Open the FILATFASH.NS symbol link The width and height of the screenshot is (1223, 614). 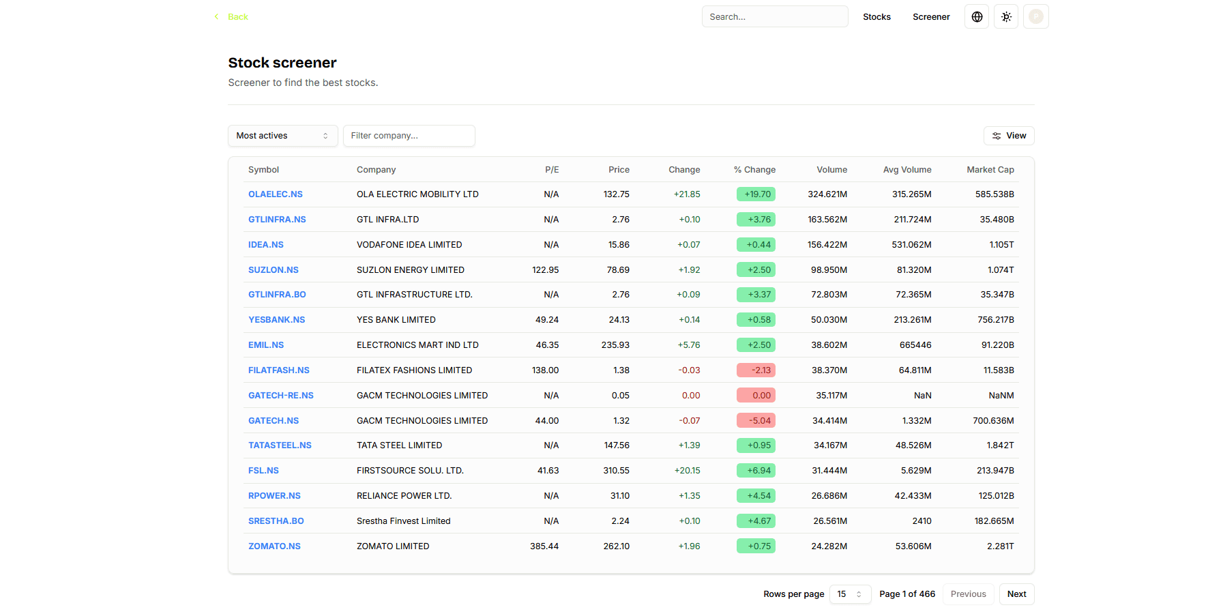pyautogui.click(x=279, y=370)
